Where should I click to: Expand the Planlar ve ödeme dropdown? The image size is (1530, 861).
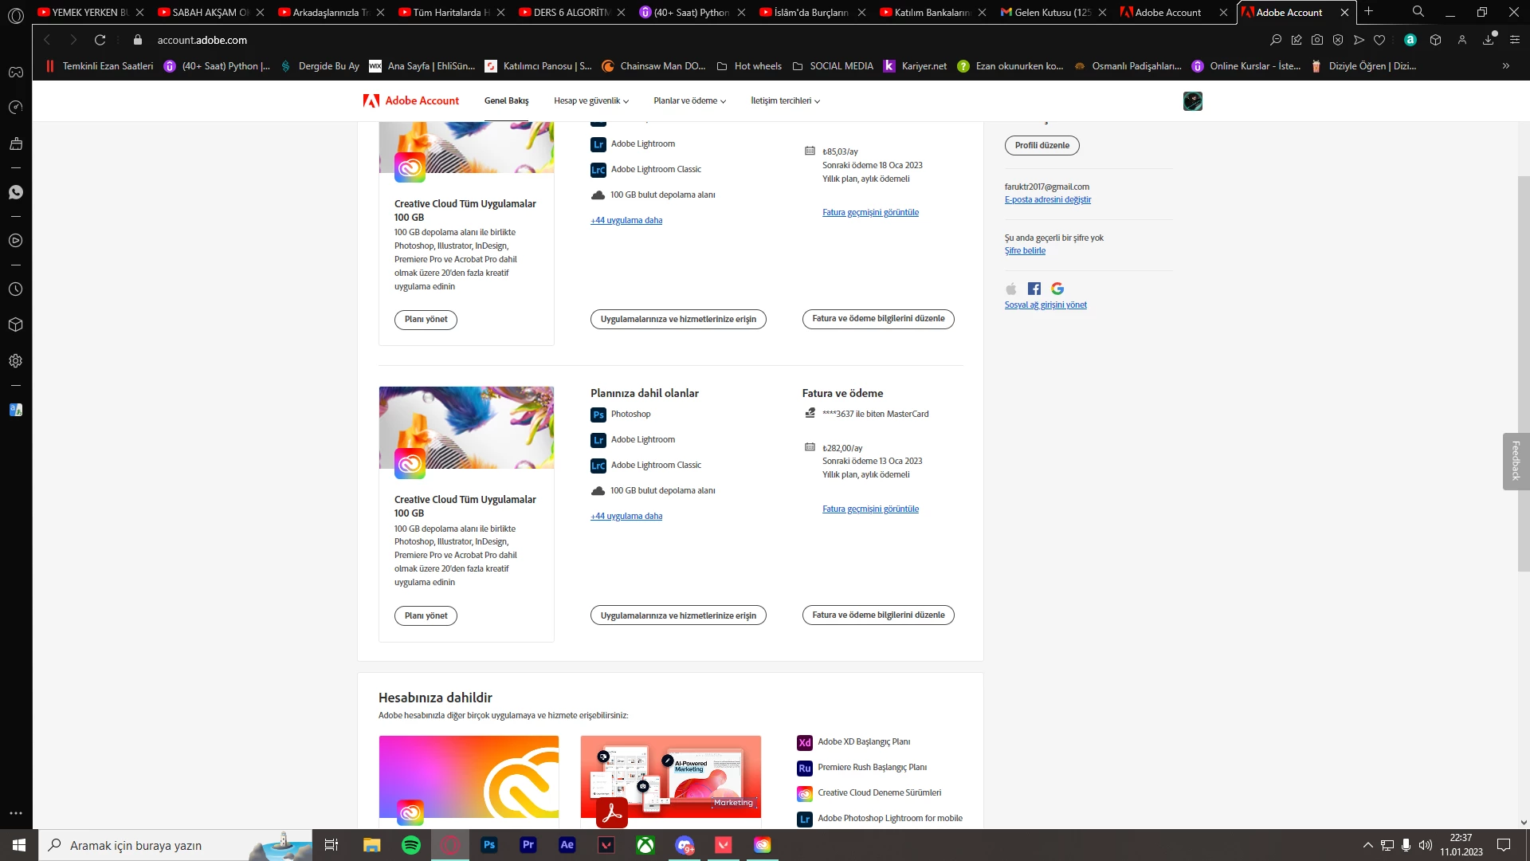(x=689, y=101)
